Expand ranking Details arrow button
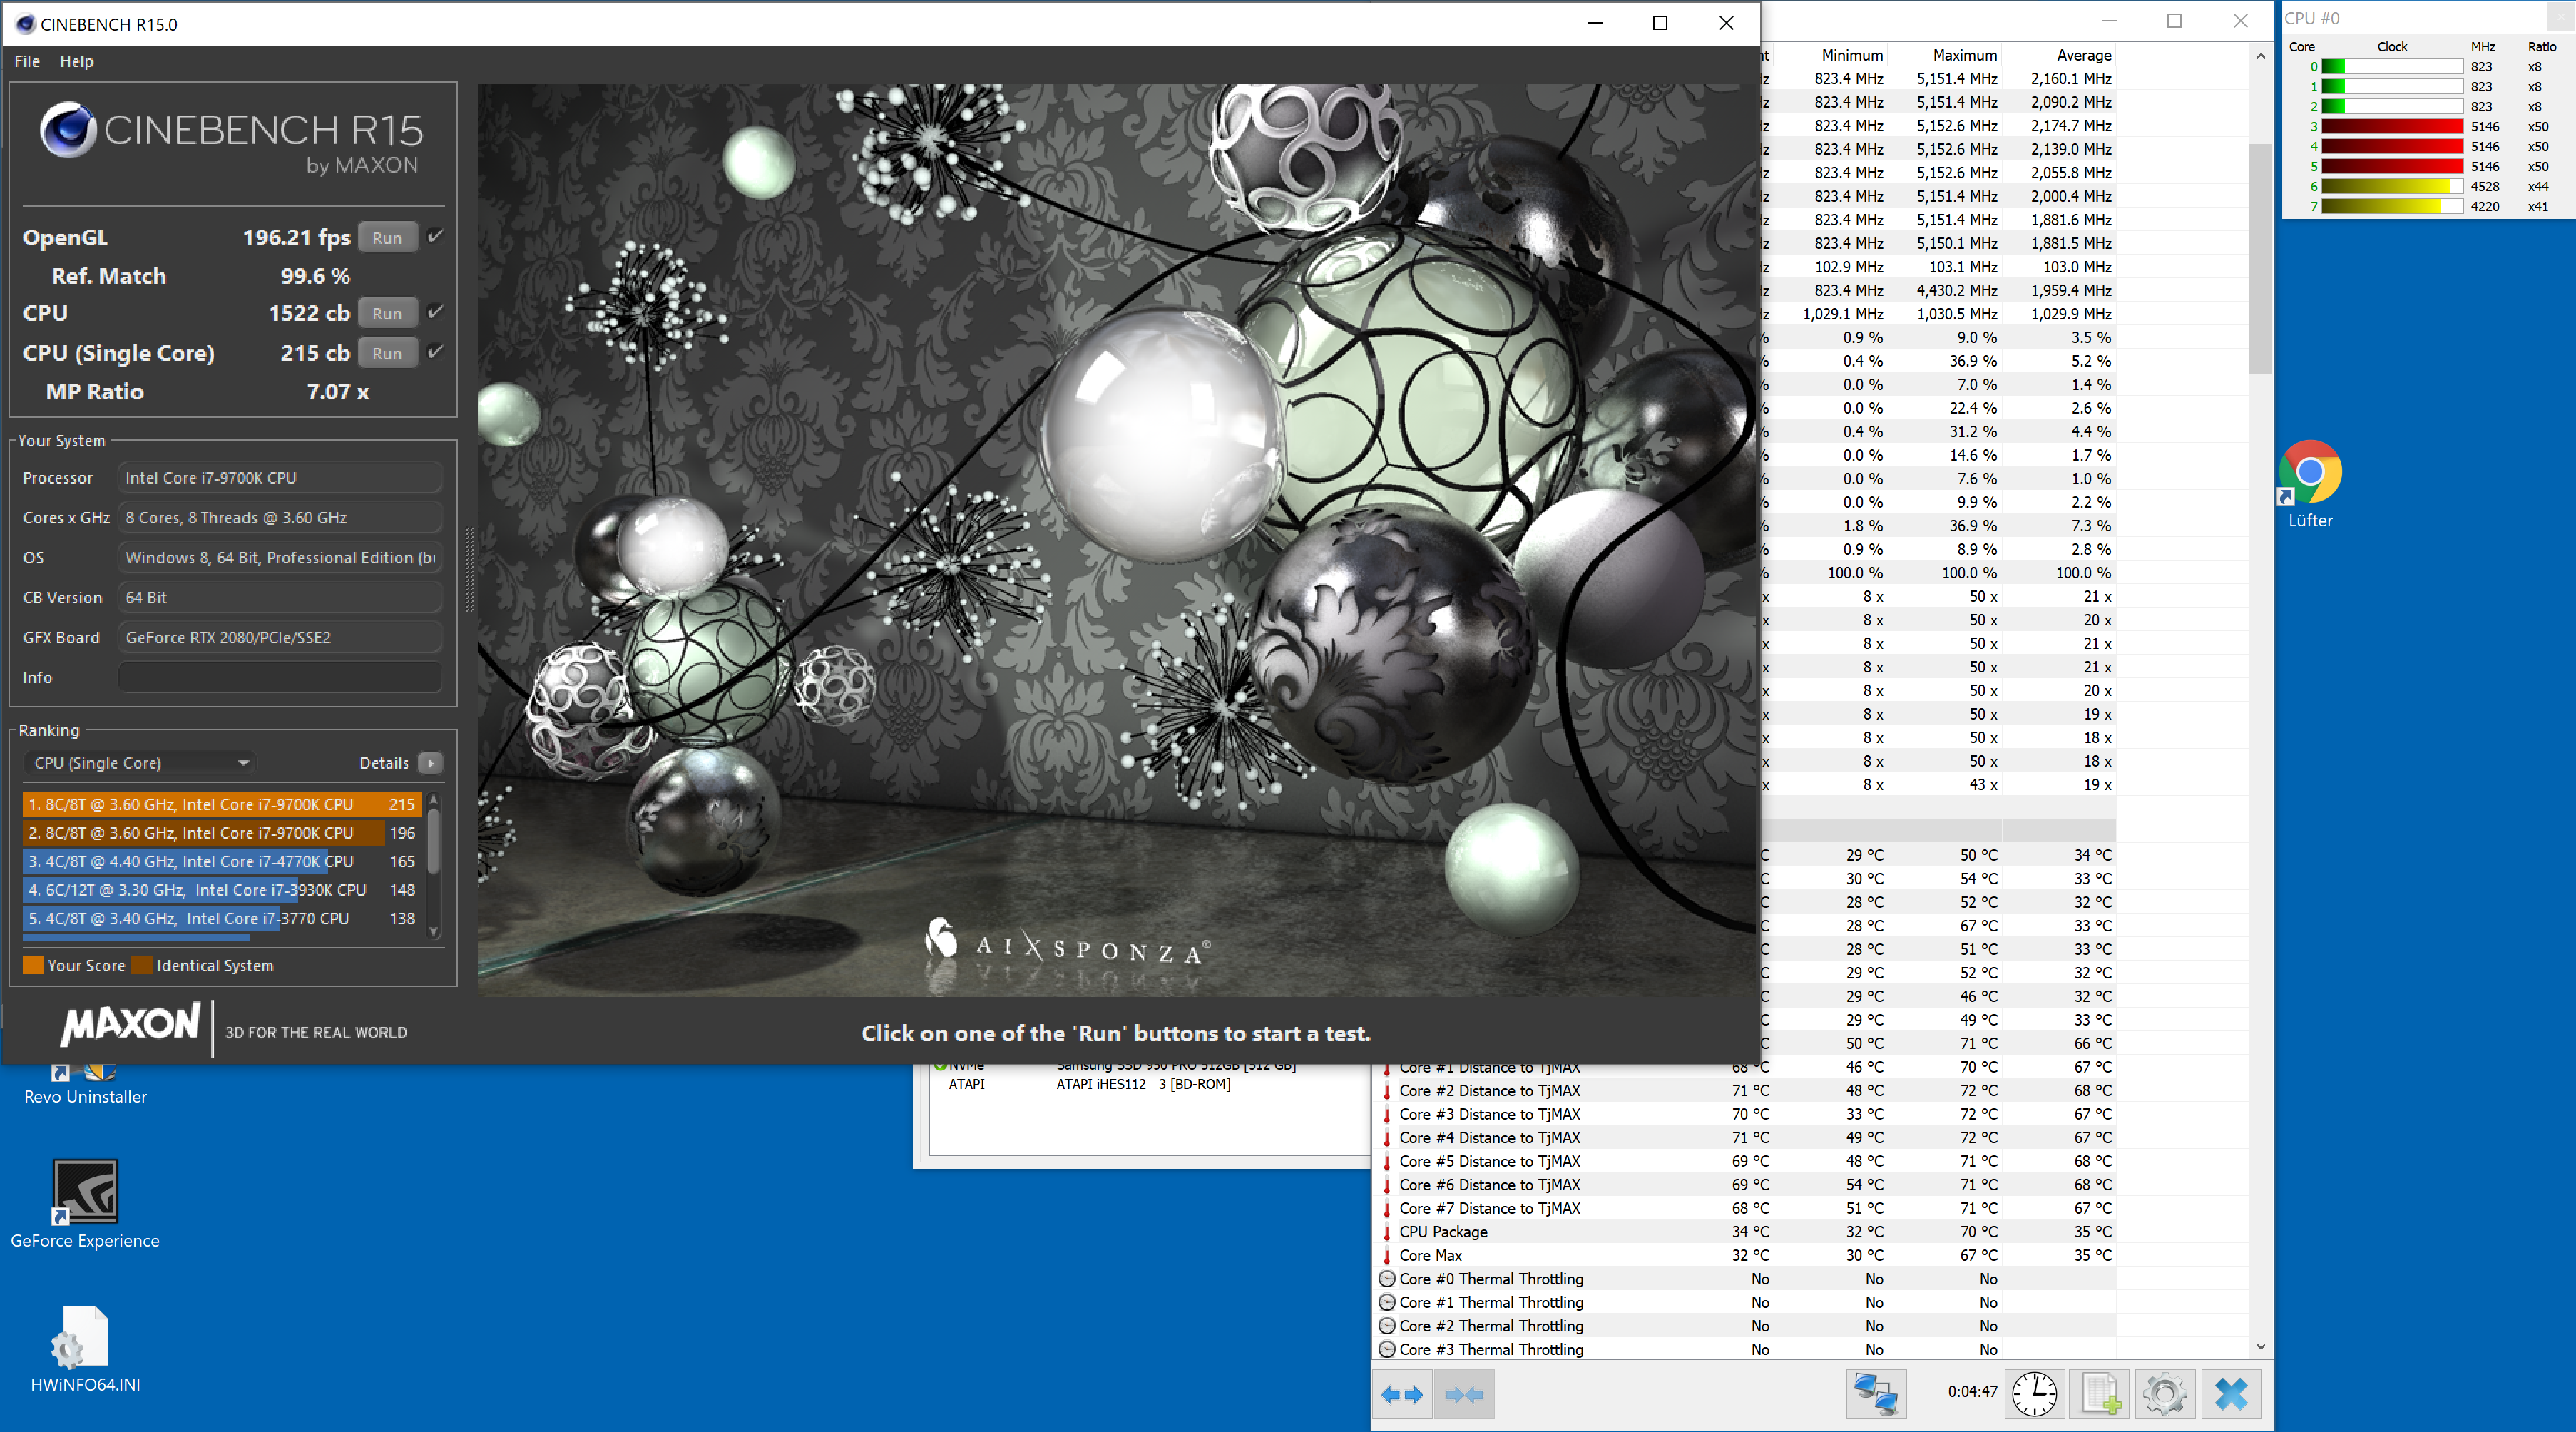The height and width of the screenshot is (1432, 2576). [x=431, y=763]
